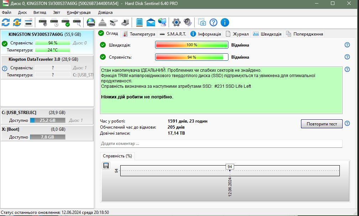The image size is (359, 216).
Task: Open the Довідка menu
Action: [x=105, y=12]
